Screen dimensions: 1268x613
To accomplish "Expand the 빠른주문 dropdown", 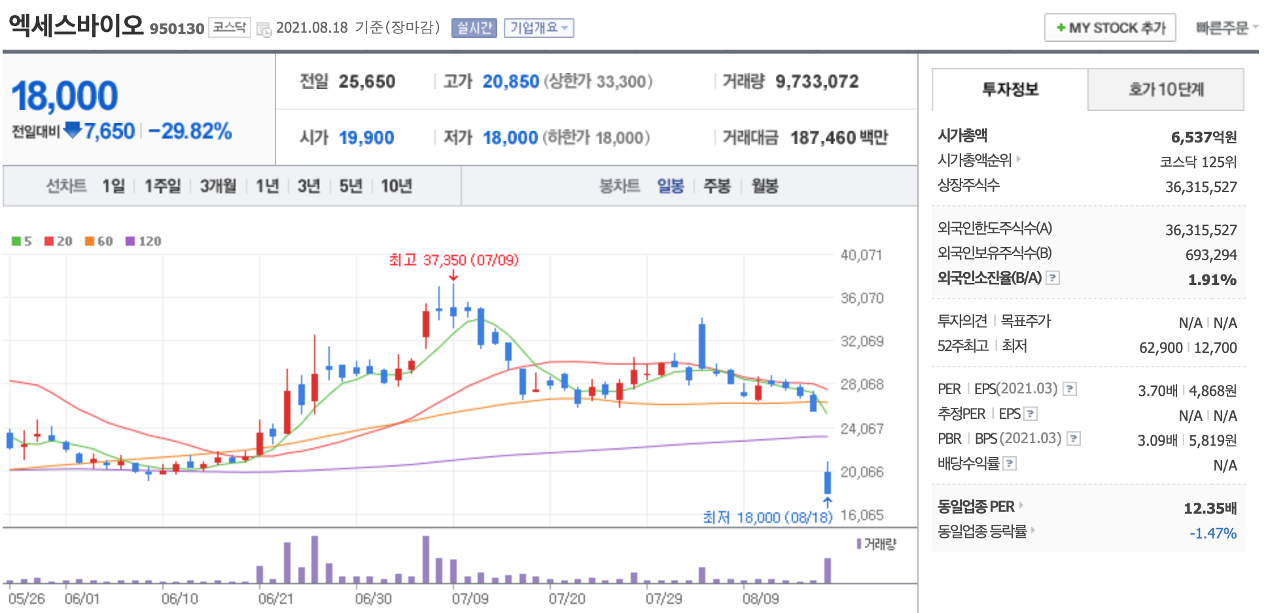I will coord(1226,27).
